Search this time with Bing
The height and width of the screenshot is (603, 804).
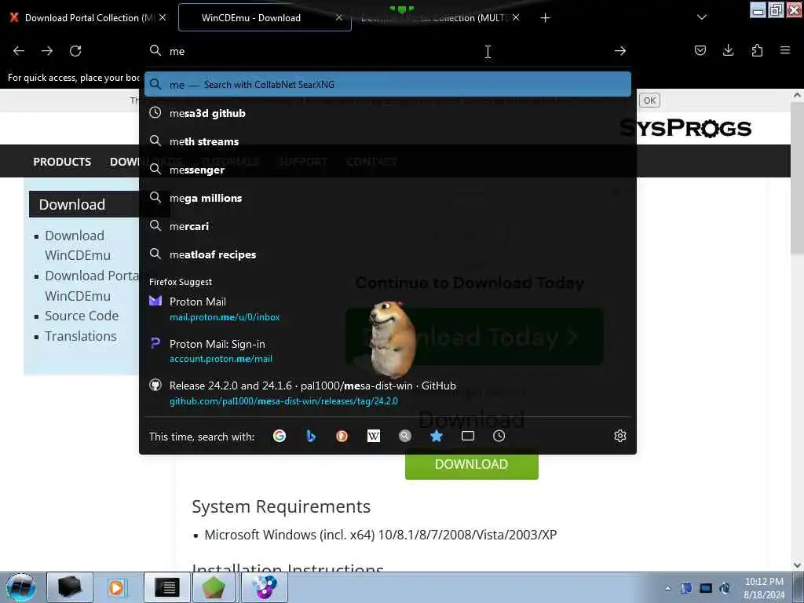coord(311,436)
